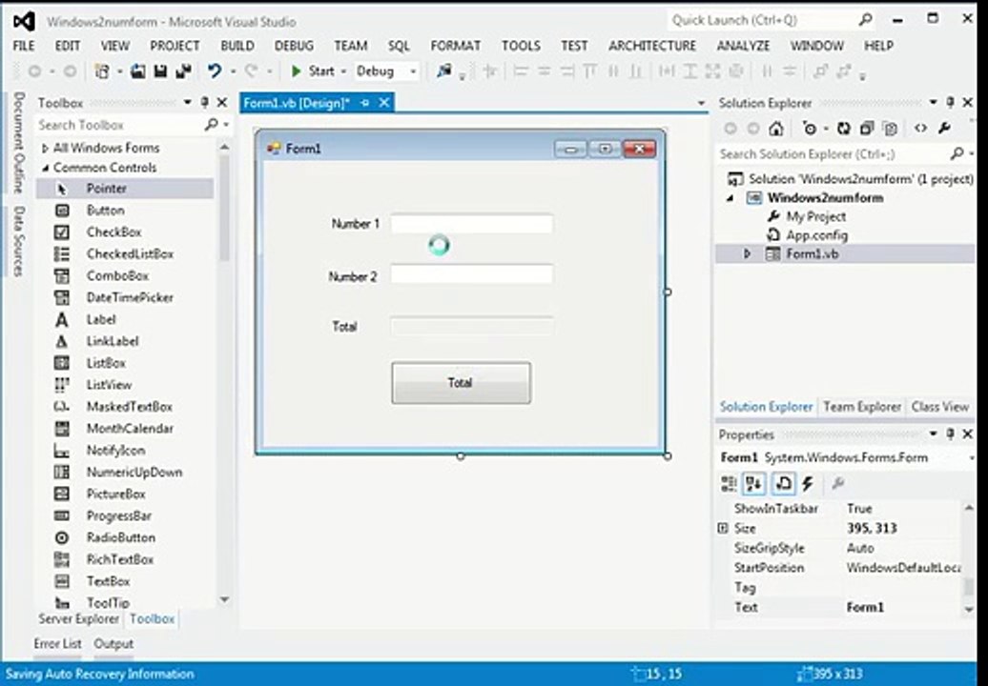
Task: Toggle auto-hide pin on Solution Explorer panel
Action: click(950, 102)
